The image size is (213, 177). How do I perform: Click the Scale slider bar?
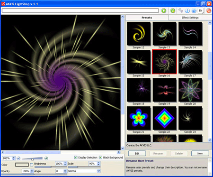[x=84, y=167]
